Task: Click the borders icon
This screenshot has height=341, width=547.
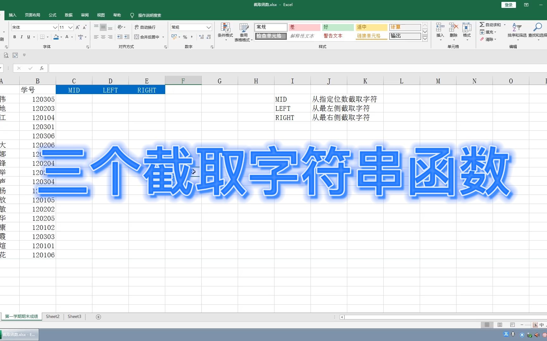Action: pos(42,37)
